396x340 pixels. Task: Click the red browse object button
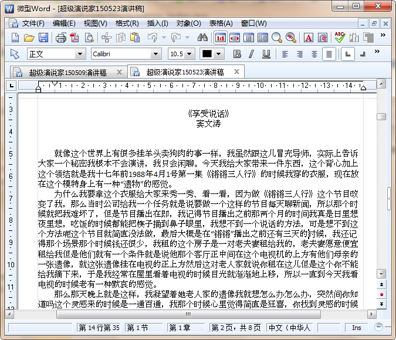pos(381,294)
